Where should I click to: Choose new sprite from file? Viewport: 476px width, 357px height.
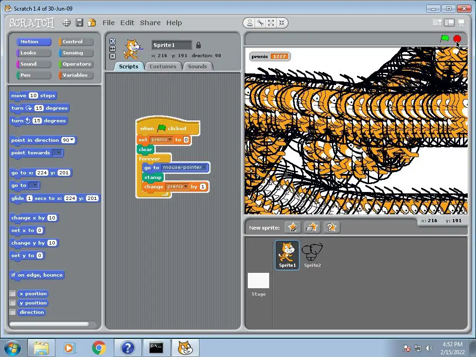(x=312, y=227)
